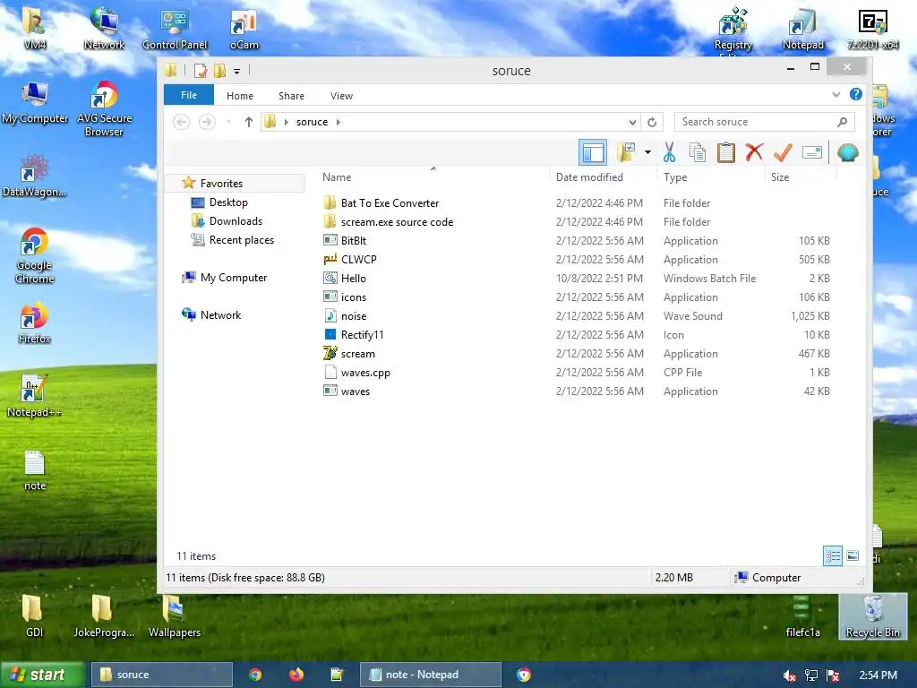Select the BitBlt application file
The image size is (917, 688).
pos(353,240)
